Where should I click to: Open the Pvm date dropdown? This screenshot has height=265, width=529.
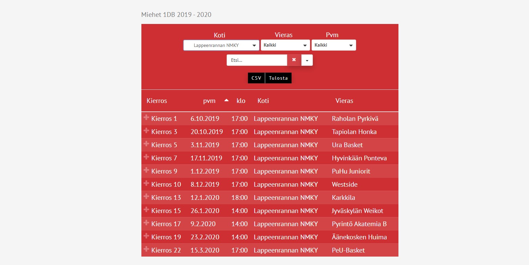[x=333, y=45]
